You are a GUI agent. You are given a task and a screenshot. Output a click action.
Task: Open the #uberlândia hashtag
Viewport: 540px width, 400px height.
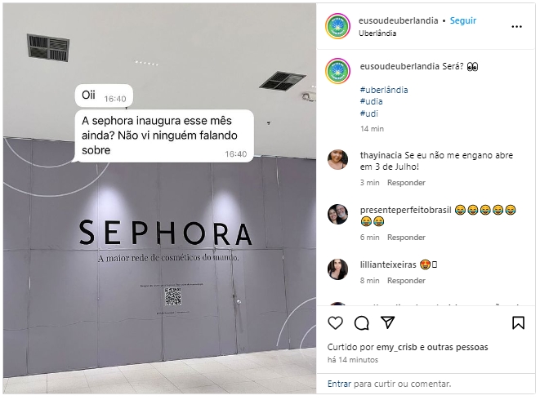tap(384, 90)
